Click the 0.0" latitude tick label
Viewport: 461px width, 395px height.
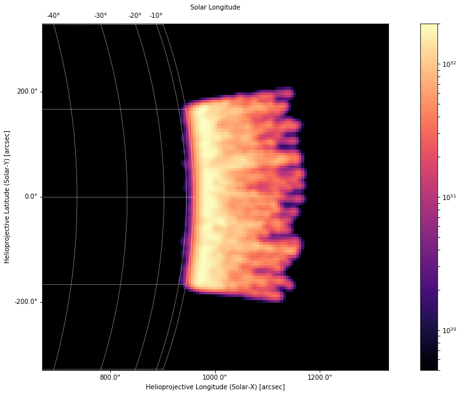click(x=31, y=196)
